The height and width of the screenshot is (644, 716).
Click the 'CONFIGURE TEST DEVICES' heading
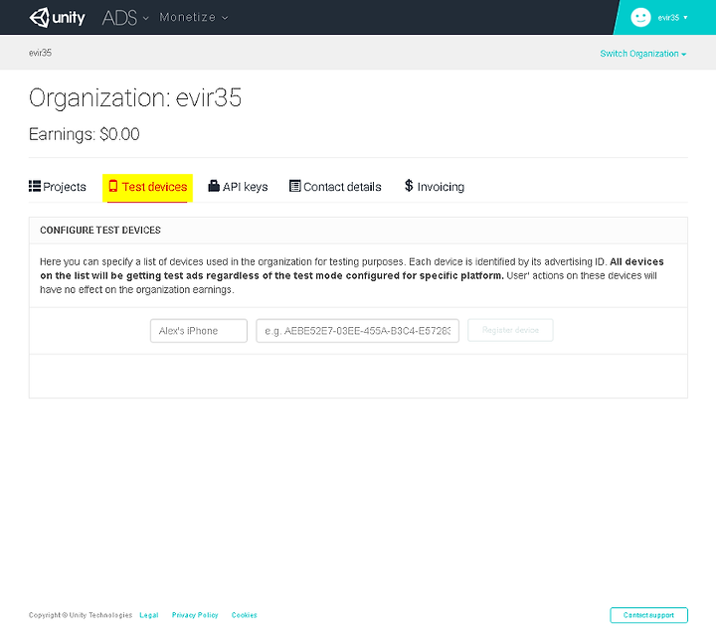[100, 230]
